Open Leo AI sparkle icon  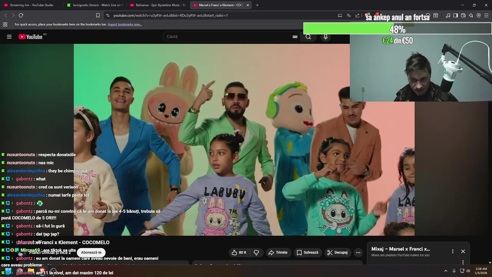click(471, 15)
